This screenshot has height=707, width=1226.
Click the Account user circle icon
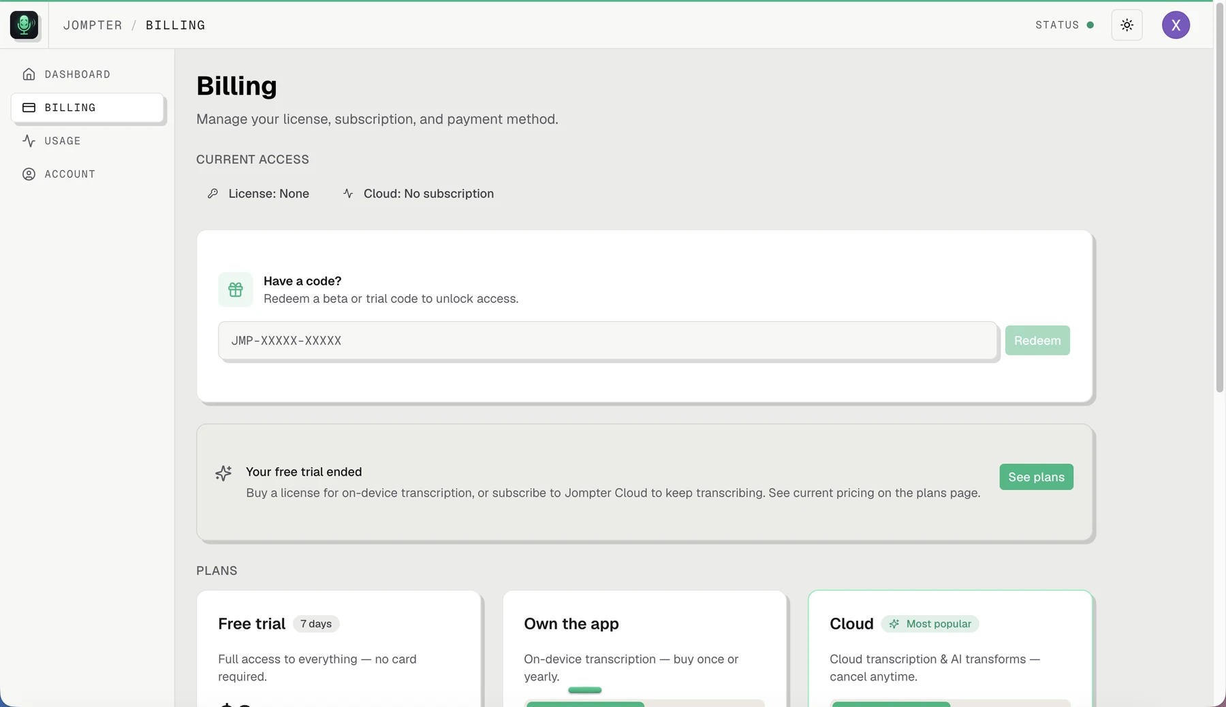pos(29,174)
